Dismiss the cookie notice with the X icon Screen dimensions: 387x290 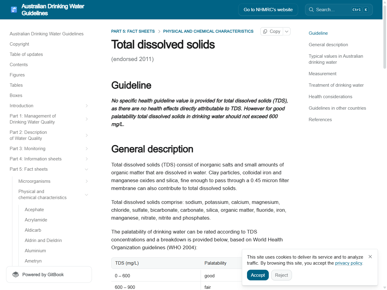coord(370,256)
